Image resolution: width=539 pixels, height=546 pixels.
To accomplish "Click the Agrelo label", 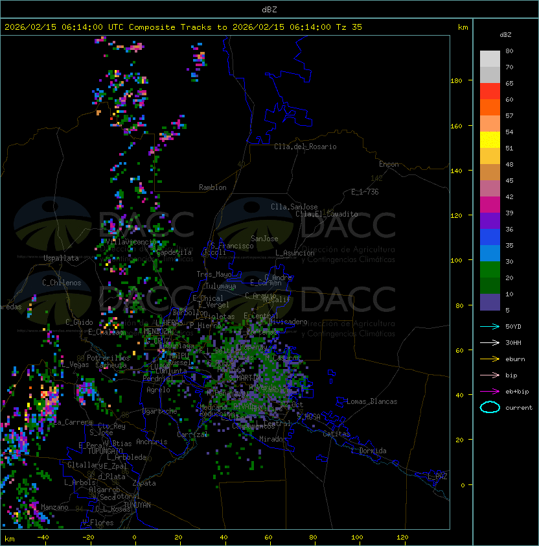I will (x=158, y=390).
